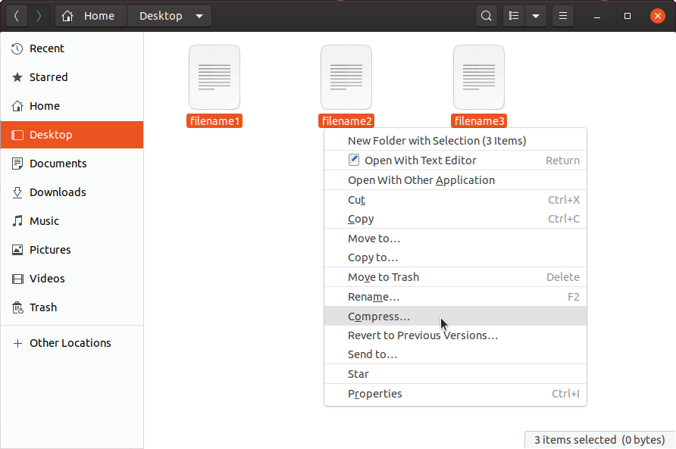Open Downloads from the sidebar

click(x=58, y=192)
